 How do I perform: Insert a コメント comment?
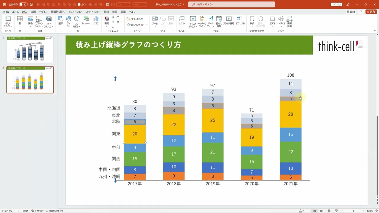click(x=182, y=20)
